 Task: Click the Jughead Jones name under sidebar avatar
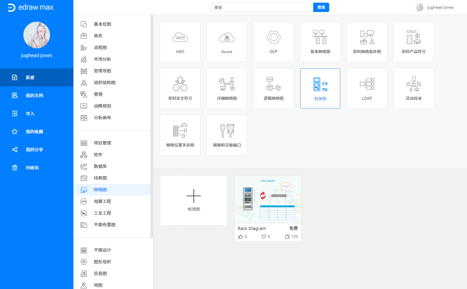[37, 56]
